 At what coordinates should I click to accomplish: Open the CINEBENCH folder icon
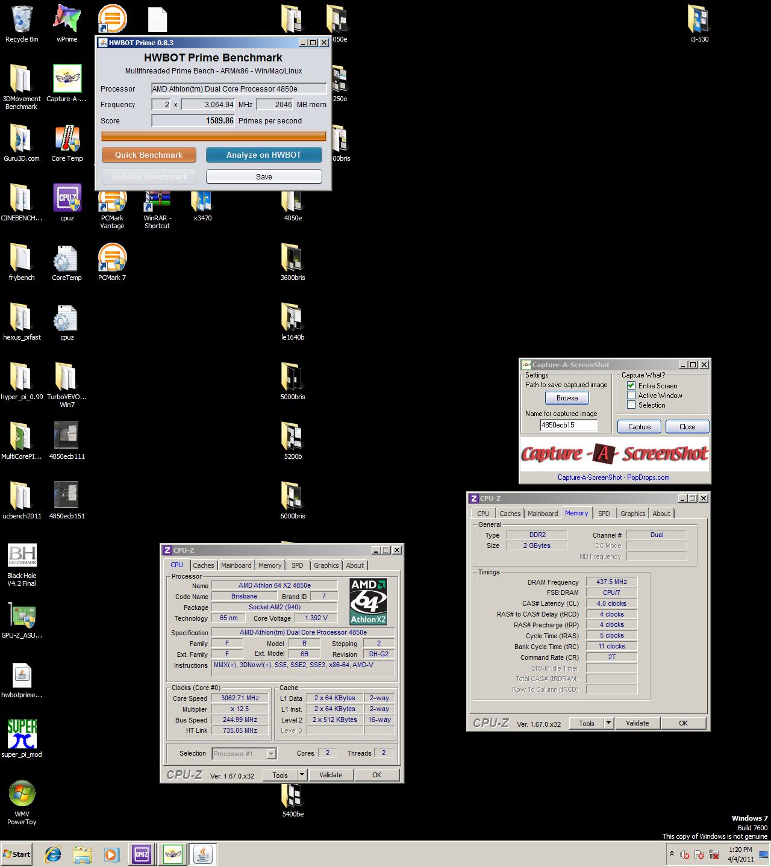(x=22, y=198)
